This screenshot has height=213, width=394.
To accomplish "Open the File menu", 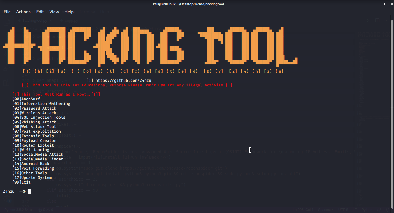I will point(7,12).
